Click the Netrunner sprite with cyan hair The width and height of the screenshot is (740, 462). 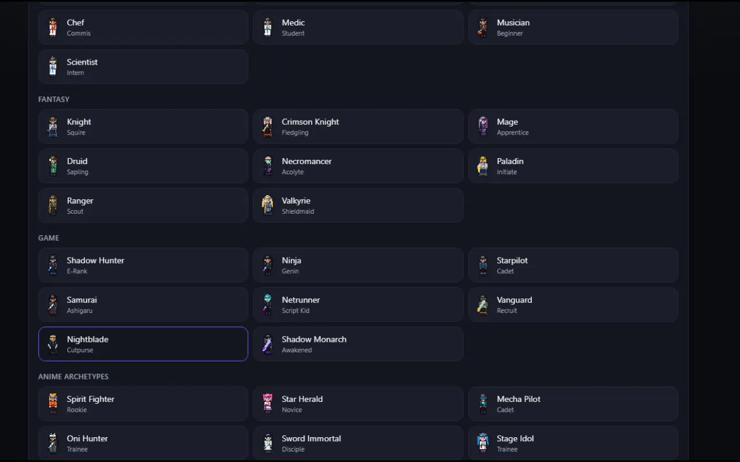click(x=268, y=304)
